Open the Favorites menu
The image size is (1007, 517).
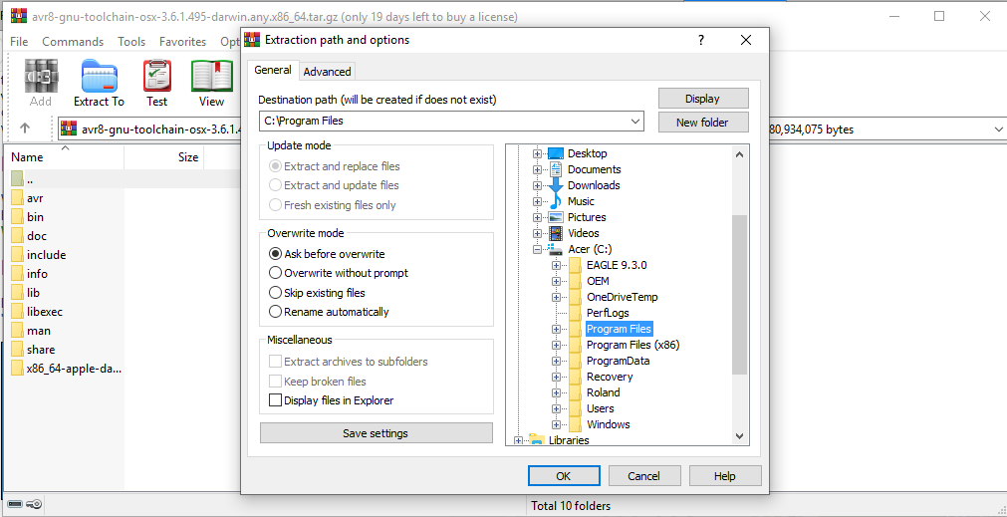coord(183,42)
